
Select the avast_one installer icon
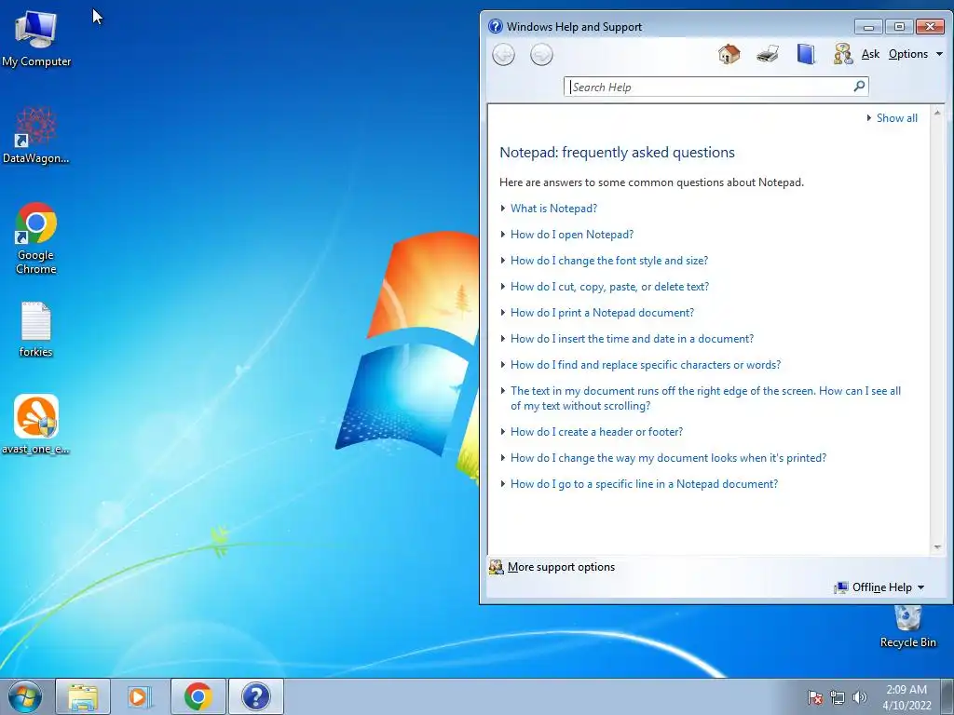[x=36, y=425]
